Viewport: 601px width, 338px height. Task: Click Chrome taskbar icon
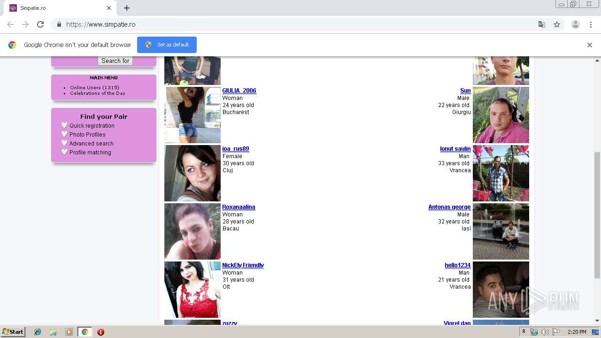[x=85, y=332]
